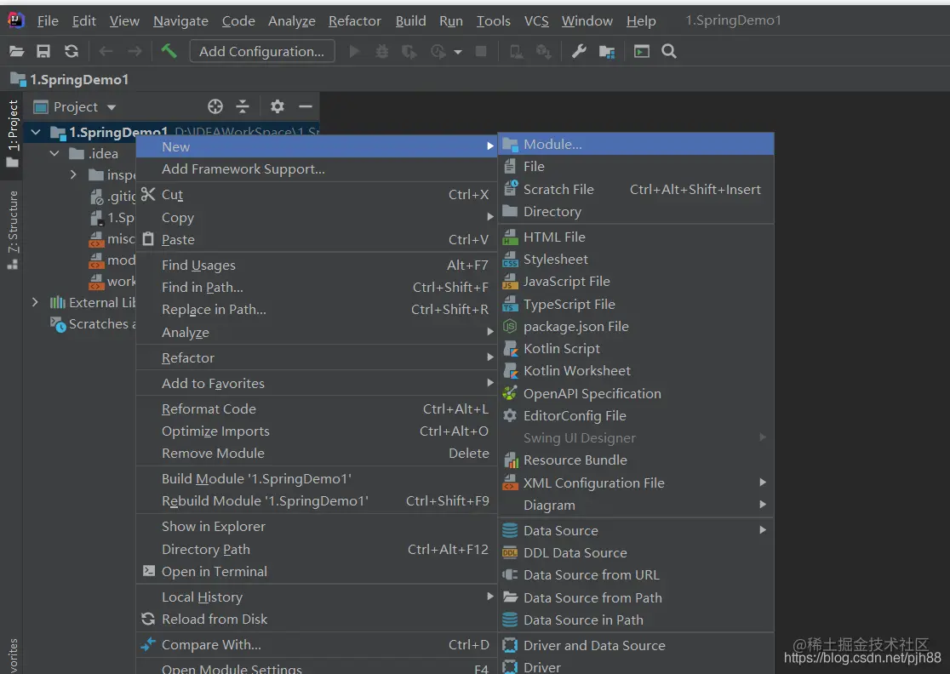Click the Run play icon
Screen dimensions: 950x674
354,51
